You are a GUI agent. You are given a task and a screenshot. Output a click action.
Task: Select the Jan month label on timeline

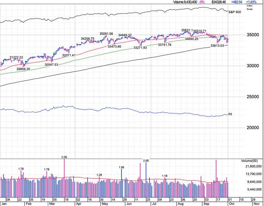coord(4,204)
